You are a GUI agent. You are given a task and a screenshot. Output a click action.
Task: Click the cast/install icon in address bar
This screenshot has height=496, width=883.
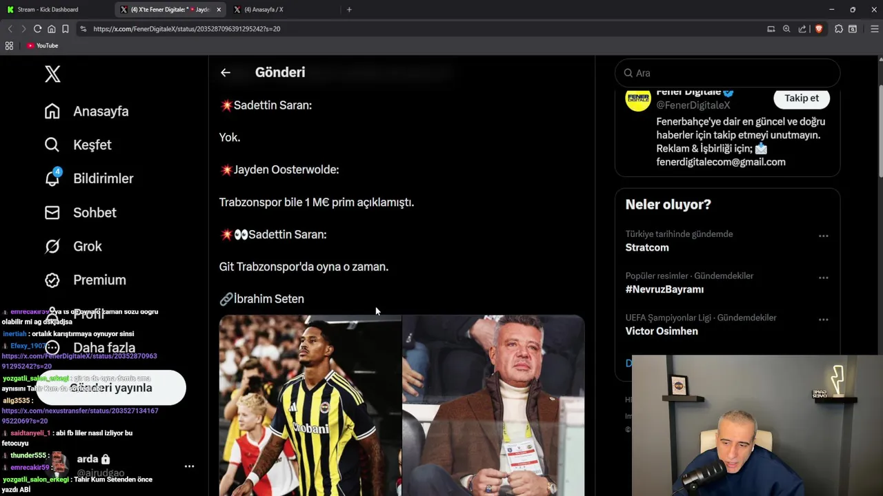click(x=771, y=29)
